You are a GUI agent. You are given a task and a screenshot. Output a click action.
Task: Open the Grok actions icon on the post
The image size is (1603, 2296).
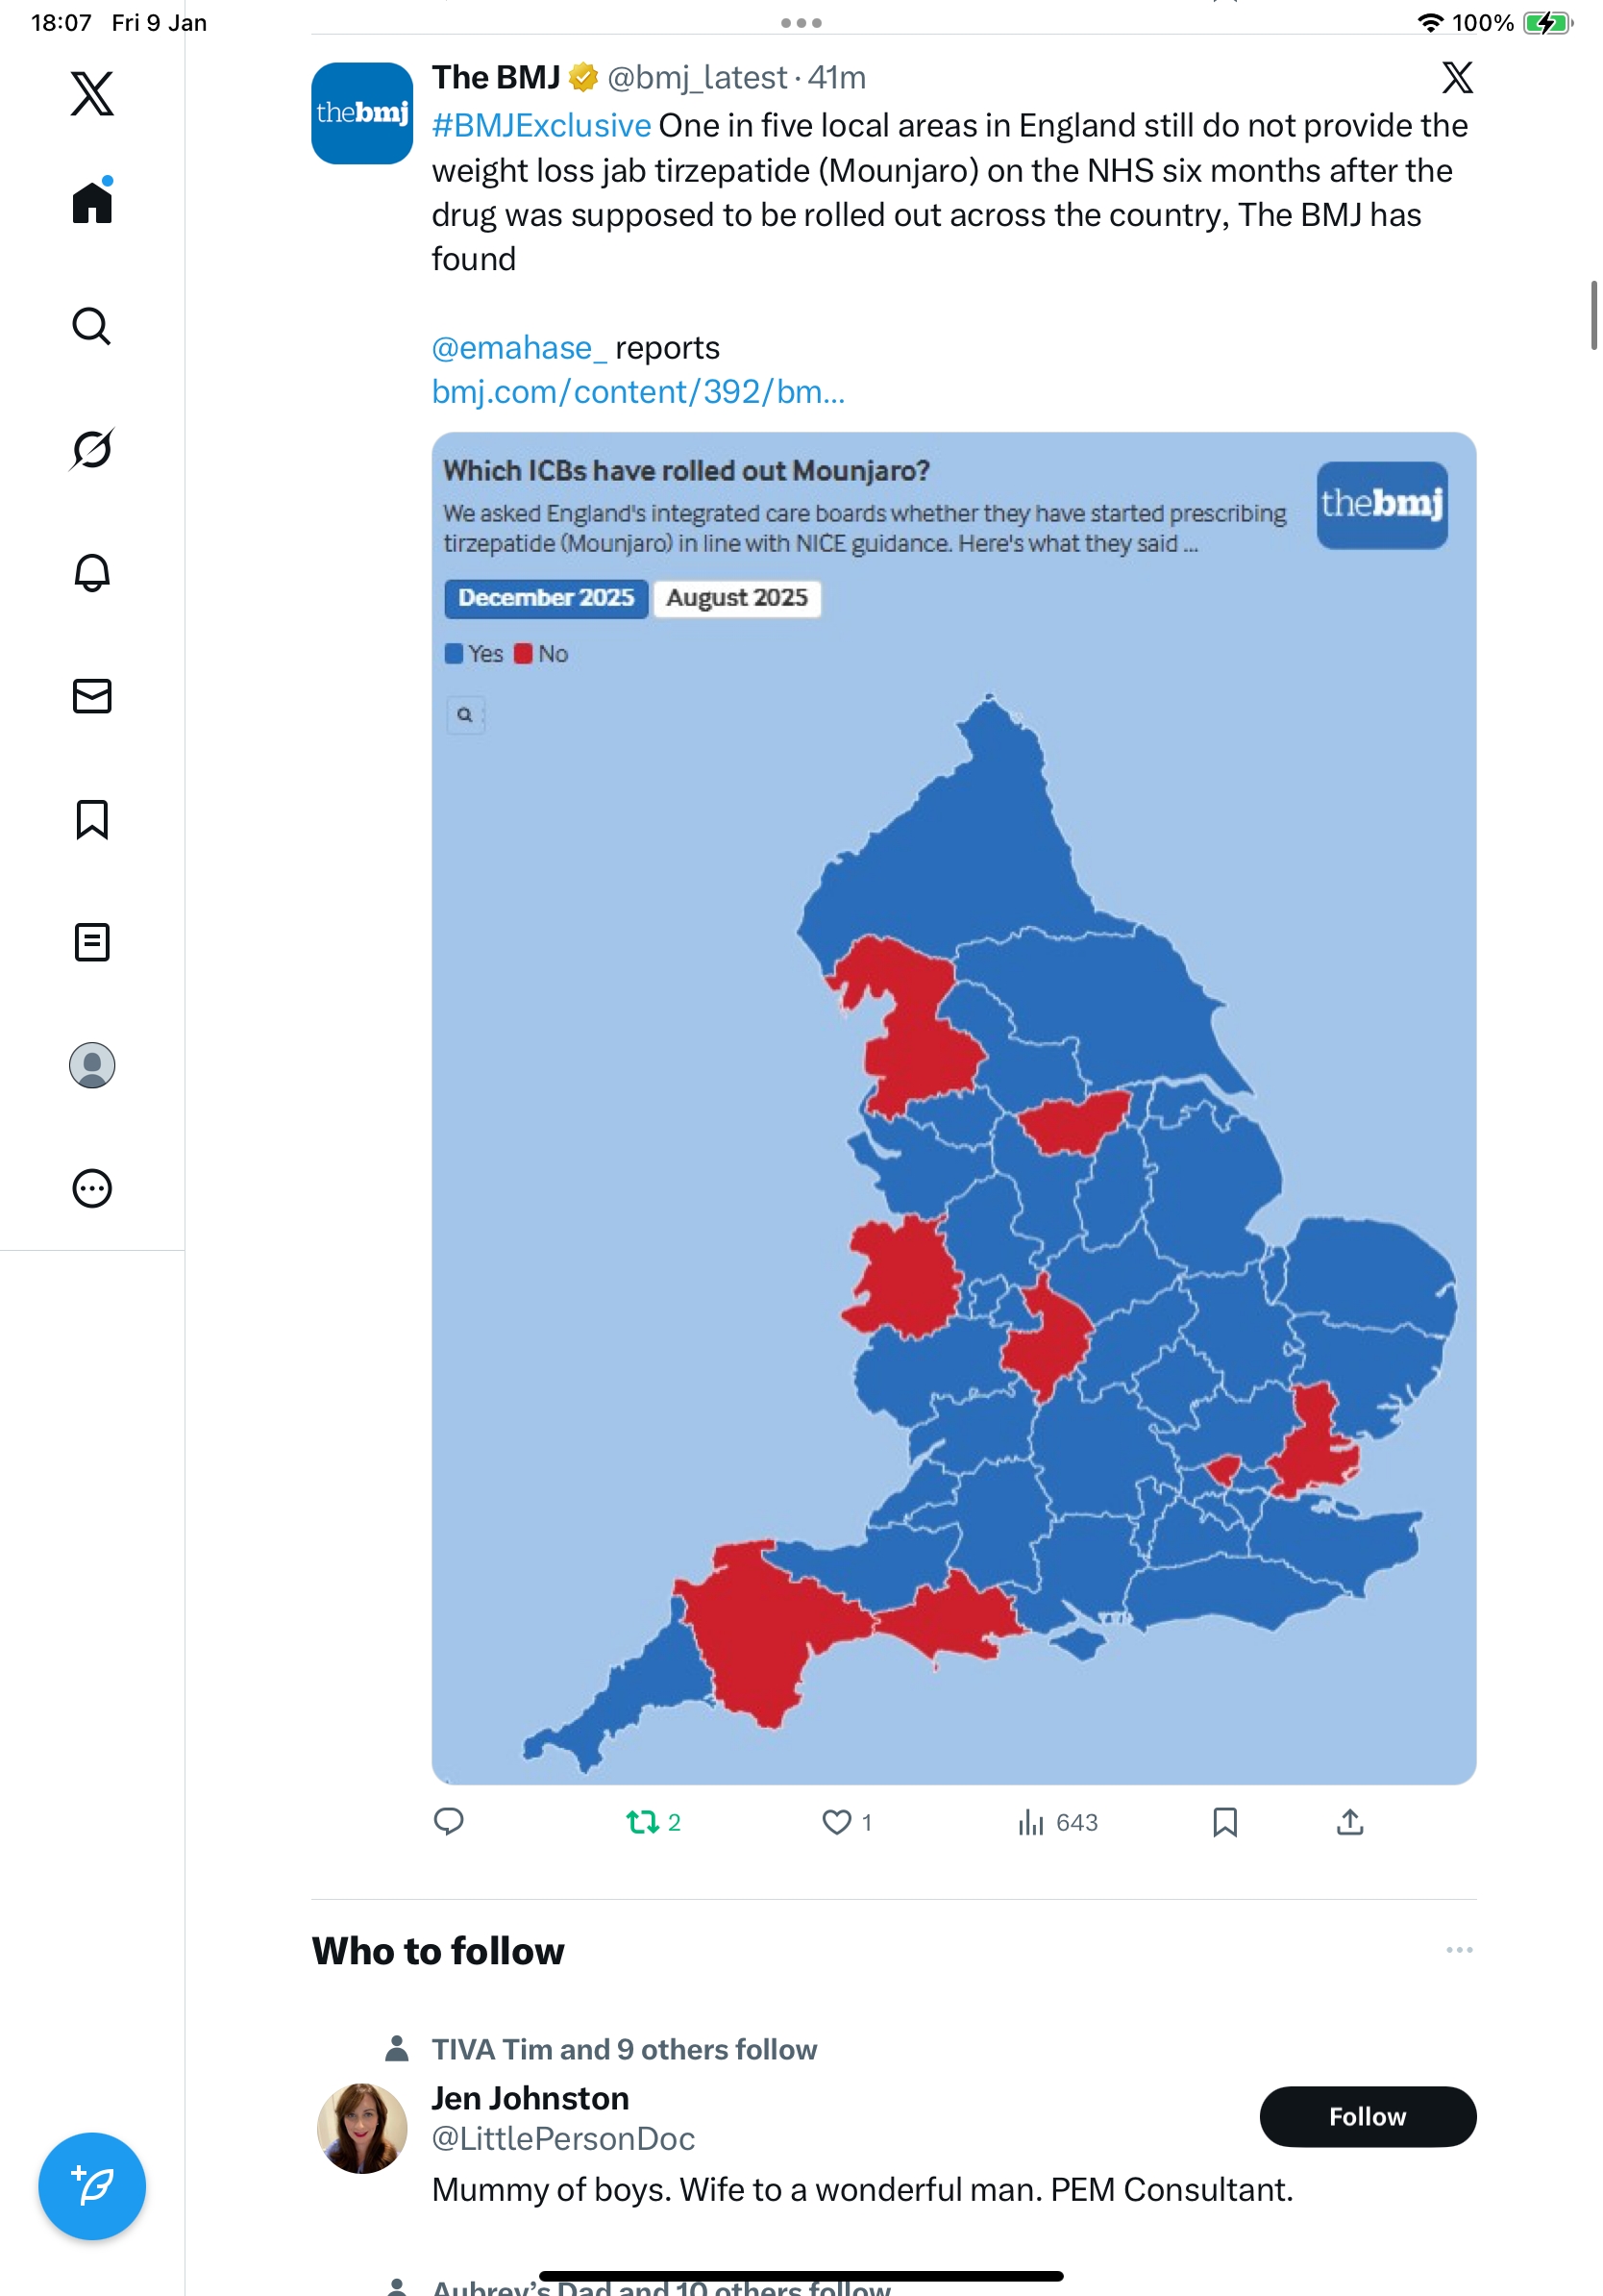point(1457,77)
